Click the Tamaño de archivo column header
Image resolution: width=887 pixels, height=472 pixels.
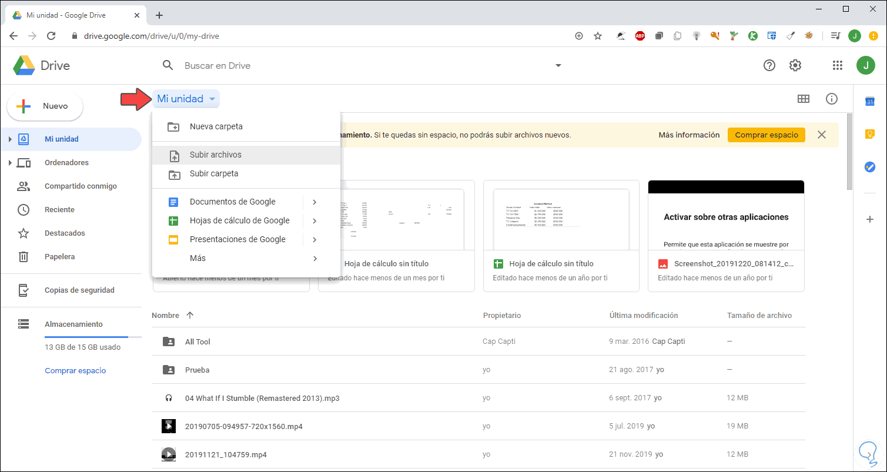[759, 315]
